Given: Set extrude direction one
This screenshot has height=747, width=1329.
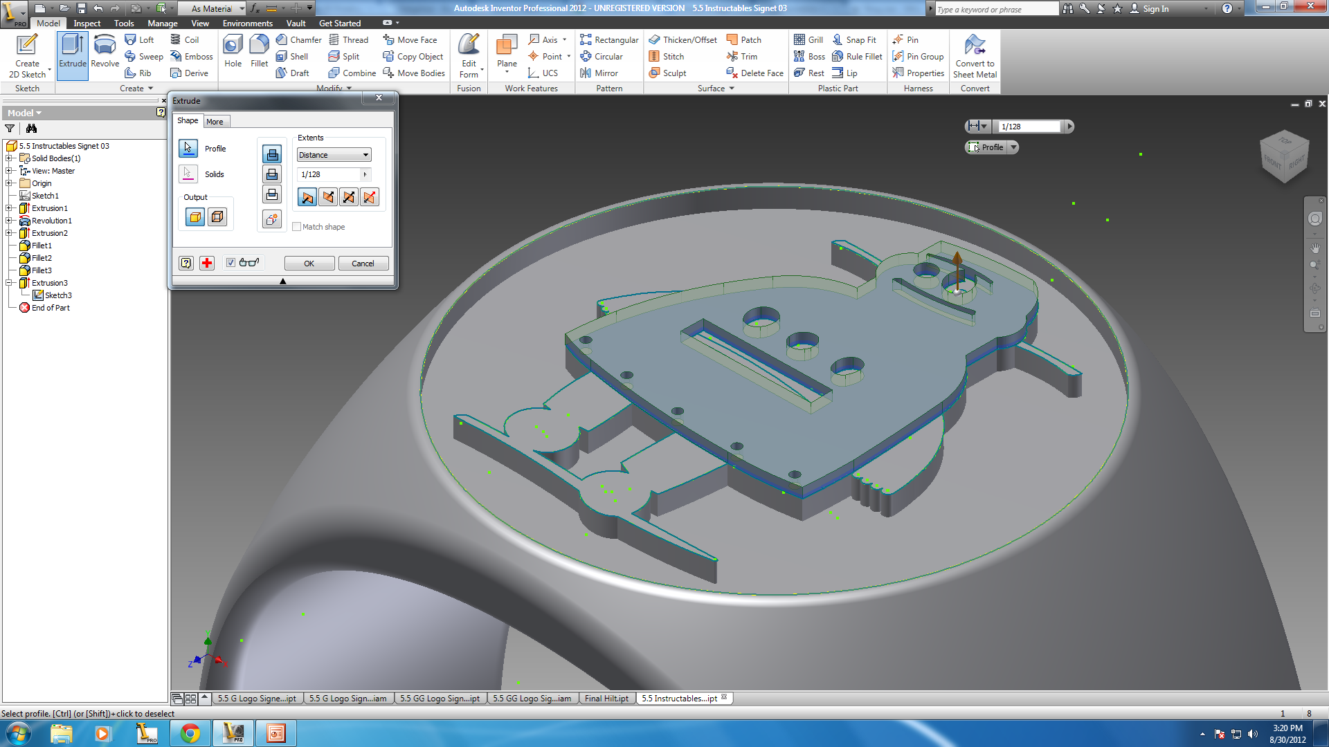Looking at the screenshot, I should 307,197.
